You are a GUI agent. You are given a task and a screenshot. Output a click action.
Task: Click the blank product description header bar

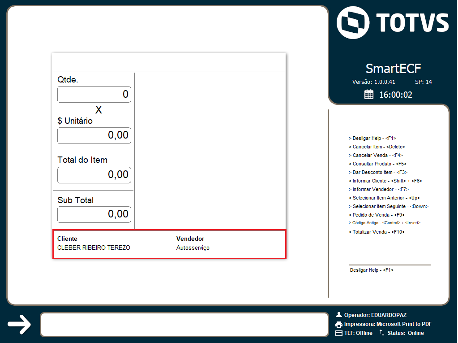coord(169,62)
